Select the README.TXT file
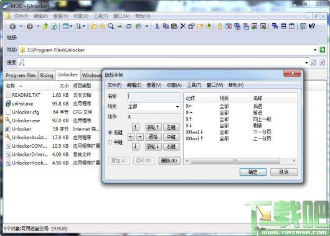This screenshot has width=330, height=236. (26, 95)
